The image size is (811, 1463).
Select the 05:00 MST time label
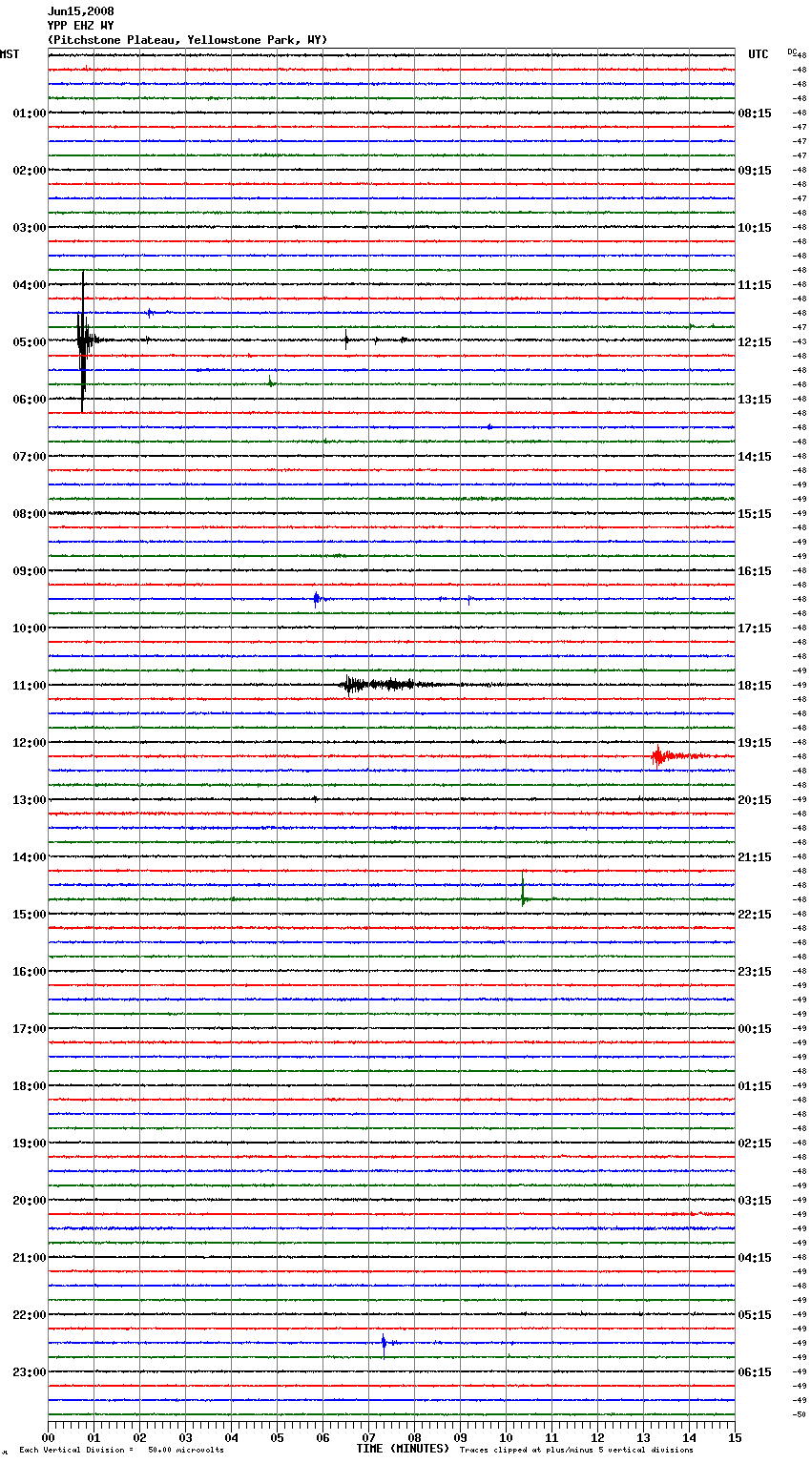point(30,342)
